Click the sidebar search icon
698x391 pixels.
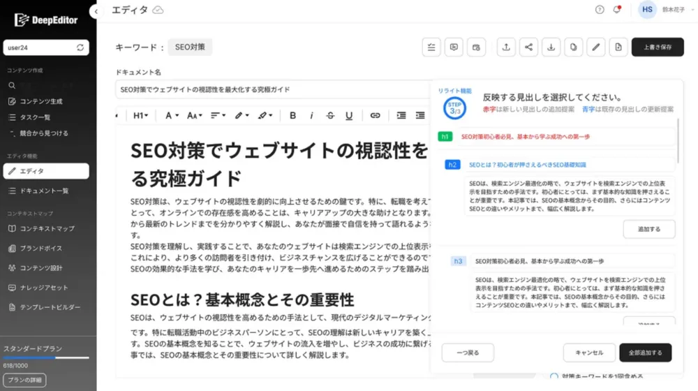click(12, 85)
